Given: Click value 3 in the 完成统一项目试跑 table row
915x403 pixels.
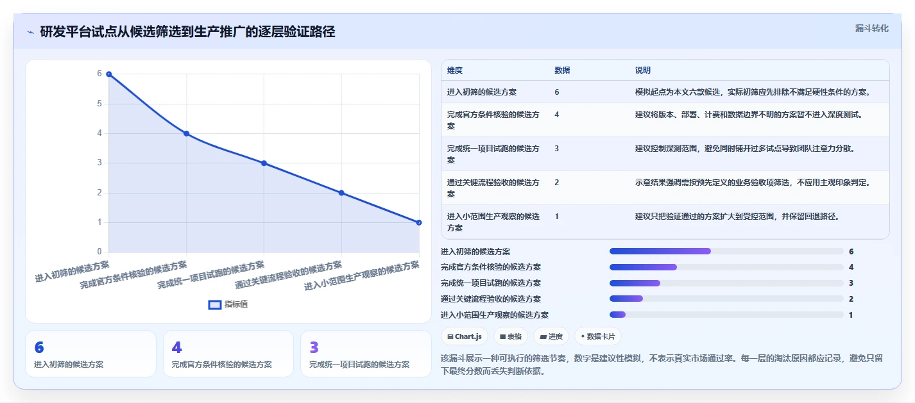Looking at the screenshot, I should coord(557,149).
